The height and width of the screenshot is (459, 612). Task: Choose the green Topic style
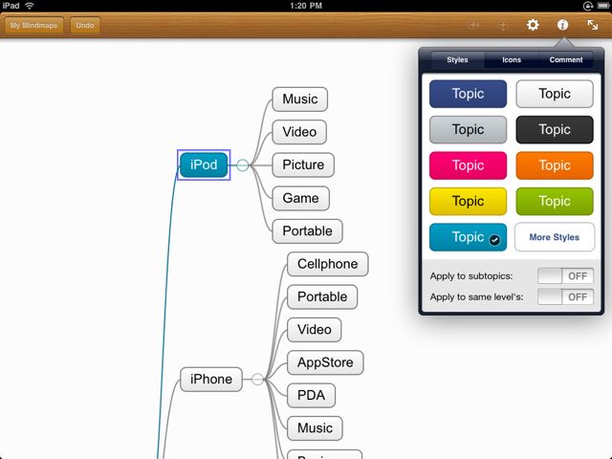click(555, 202)
